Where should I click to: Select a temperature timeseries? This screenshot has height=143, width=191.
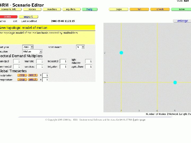[x=33, y=79]
